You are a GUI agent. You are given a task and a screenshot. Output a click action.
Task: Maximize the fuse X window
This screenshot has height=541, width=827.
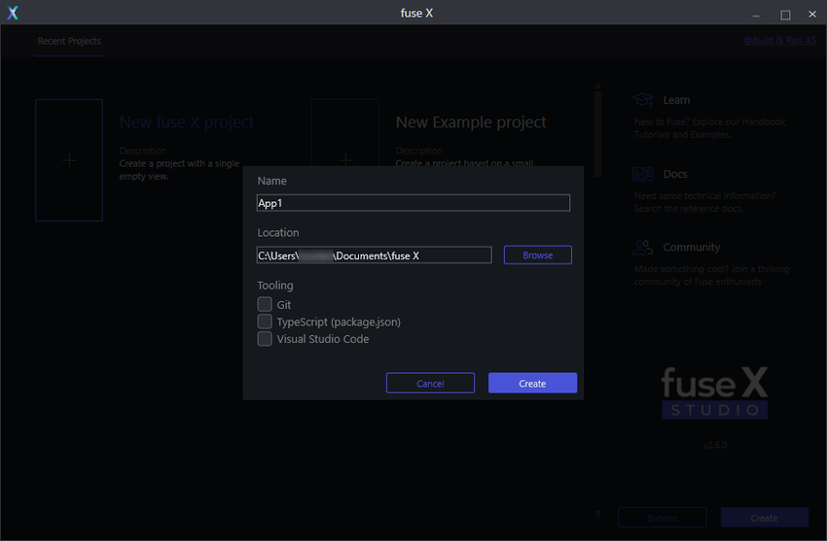click(785, 15)
